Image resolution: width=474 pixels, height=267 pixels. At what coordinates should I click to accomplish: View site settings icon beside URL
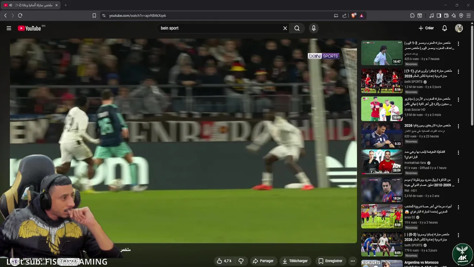click(x=104, y=16)
